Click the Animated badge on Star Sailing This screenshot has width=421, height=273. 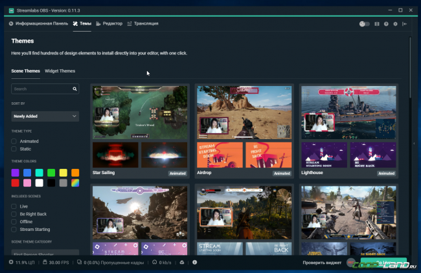[177, 173]
